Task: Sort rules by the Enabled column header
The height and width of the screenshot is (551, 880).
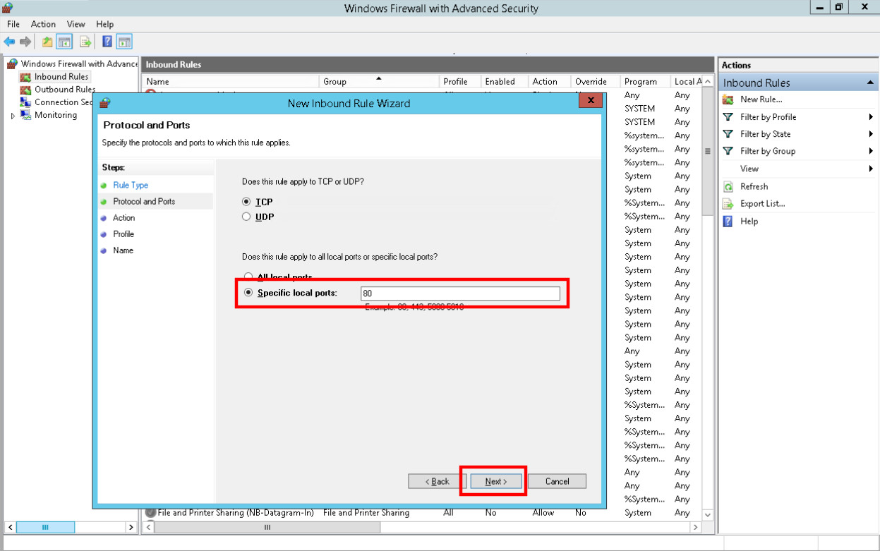Action: [505, 81]
